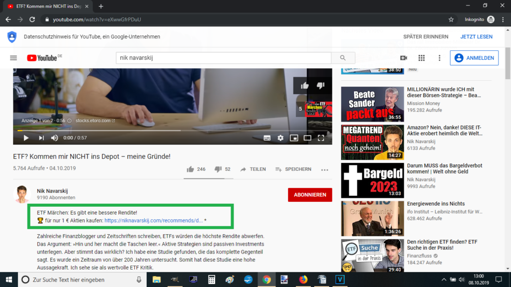Click the stocks.etoro.com ad link
This screenshot has width=511, height=287.
pos(95,121)
